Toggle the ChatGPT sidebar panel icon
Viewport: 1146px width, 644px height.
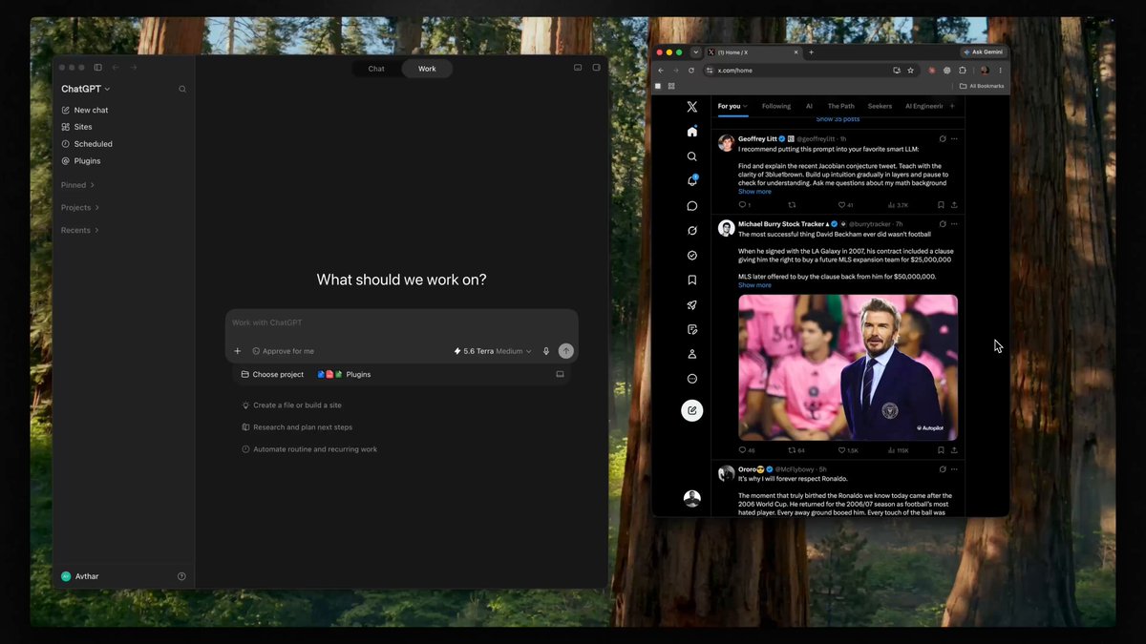pos(97,68)
